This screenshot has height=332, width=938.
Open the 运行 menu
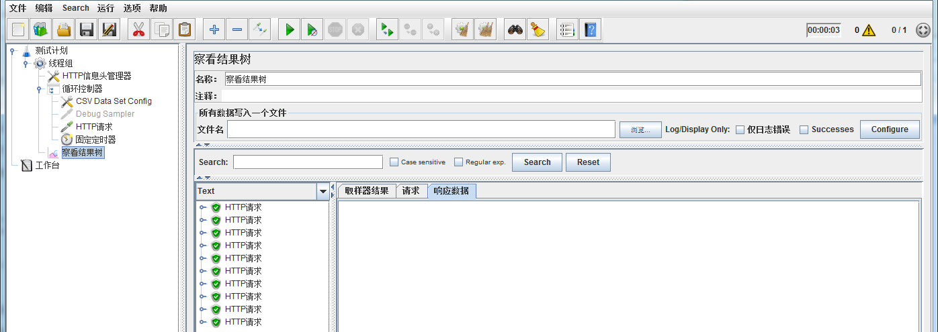tap(105, 8)
